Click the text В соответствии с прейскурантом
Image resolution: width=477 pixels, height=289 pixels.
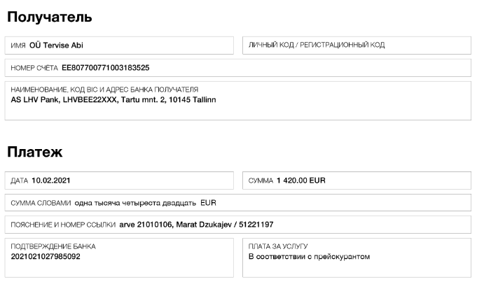(x=308, y=256)
